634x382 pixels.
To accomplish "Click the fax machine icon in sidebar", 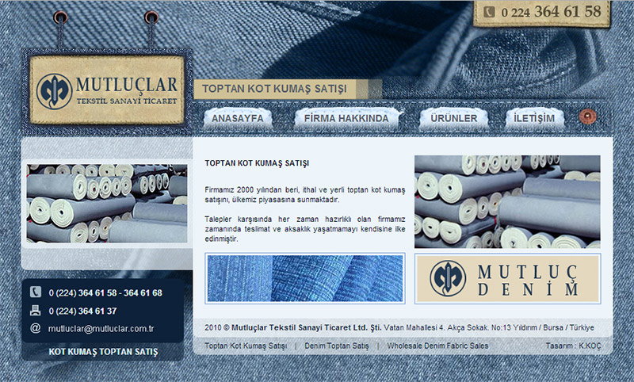I will click(x=36, y=310).
